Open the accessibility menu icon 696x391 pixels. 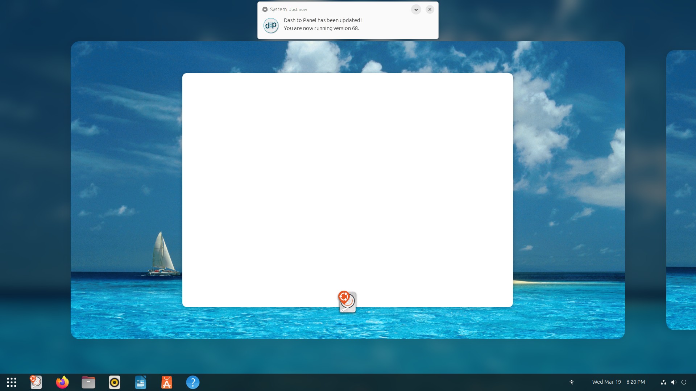pyautogui.click(x=572, y=382)
